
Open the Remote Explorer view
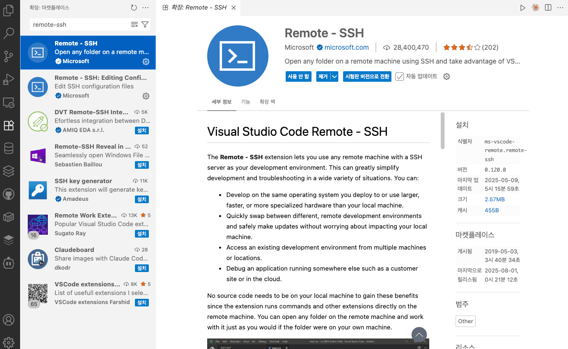pos(8,103)
